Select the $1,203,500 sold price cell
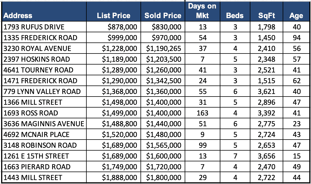Viewport: 311px width, 184px height. click(x=163, y=59)
